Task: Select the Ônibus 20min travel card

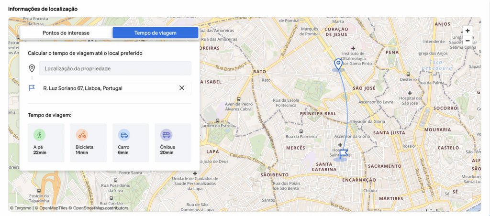Action: (173, 142)
